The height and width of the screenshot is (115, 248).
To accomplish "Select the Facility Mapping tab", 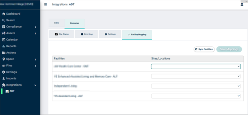I will tap(137, 35).
